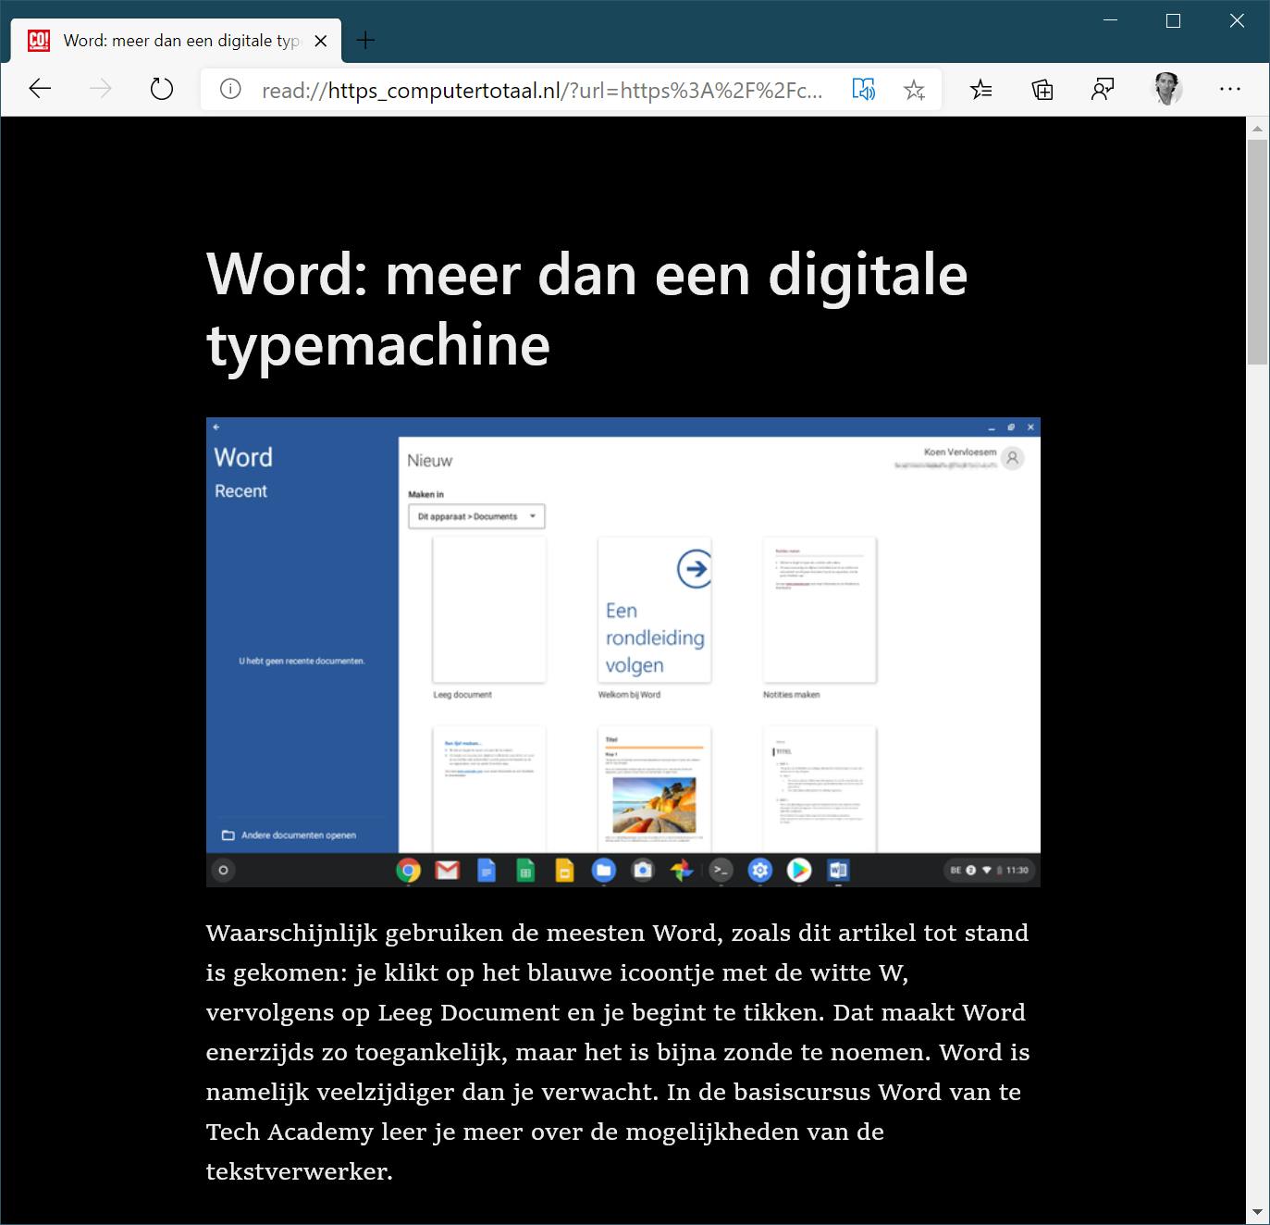
Task: Maximize the browser window
Action: [1173, 20]
